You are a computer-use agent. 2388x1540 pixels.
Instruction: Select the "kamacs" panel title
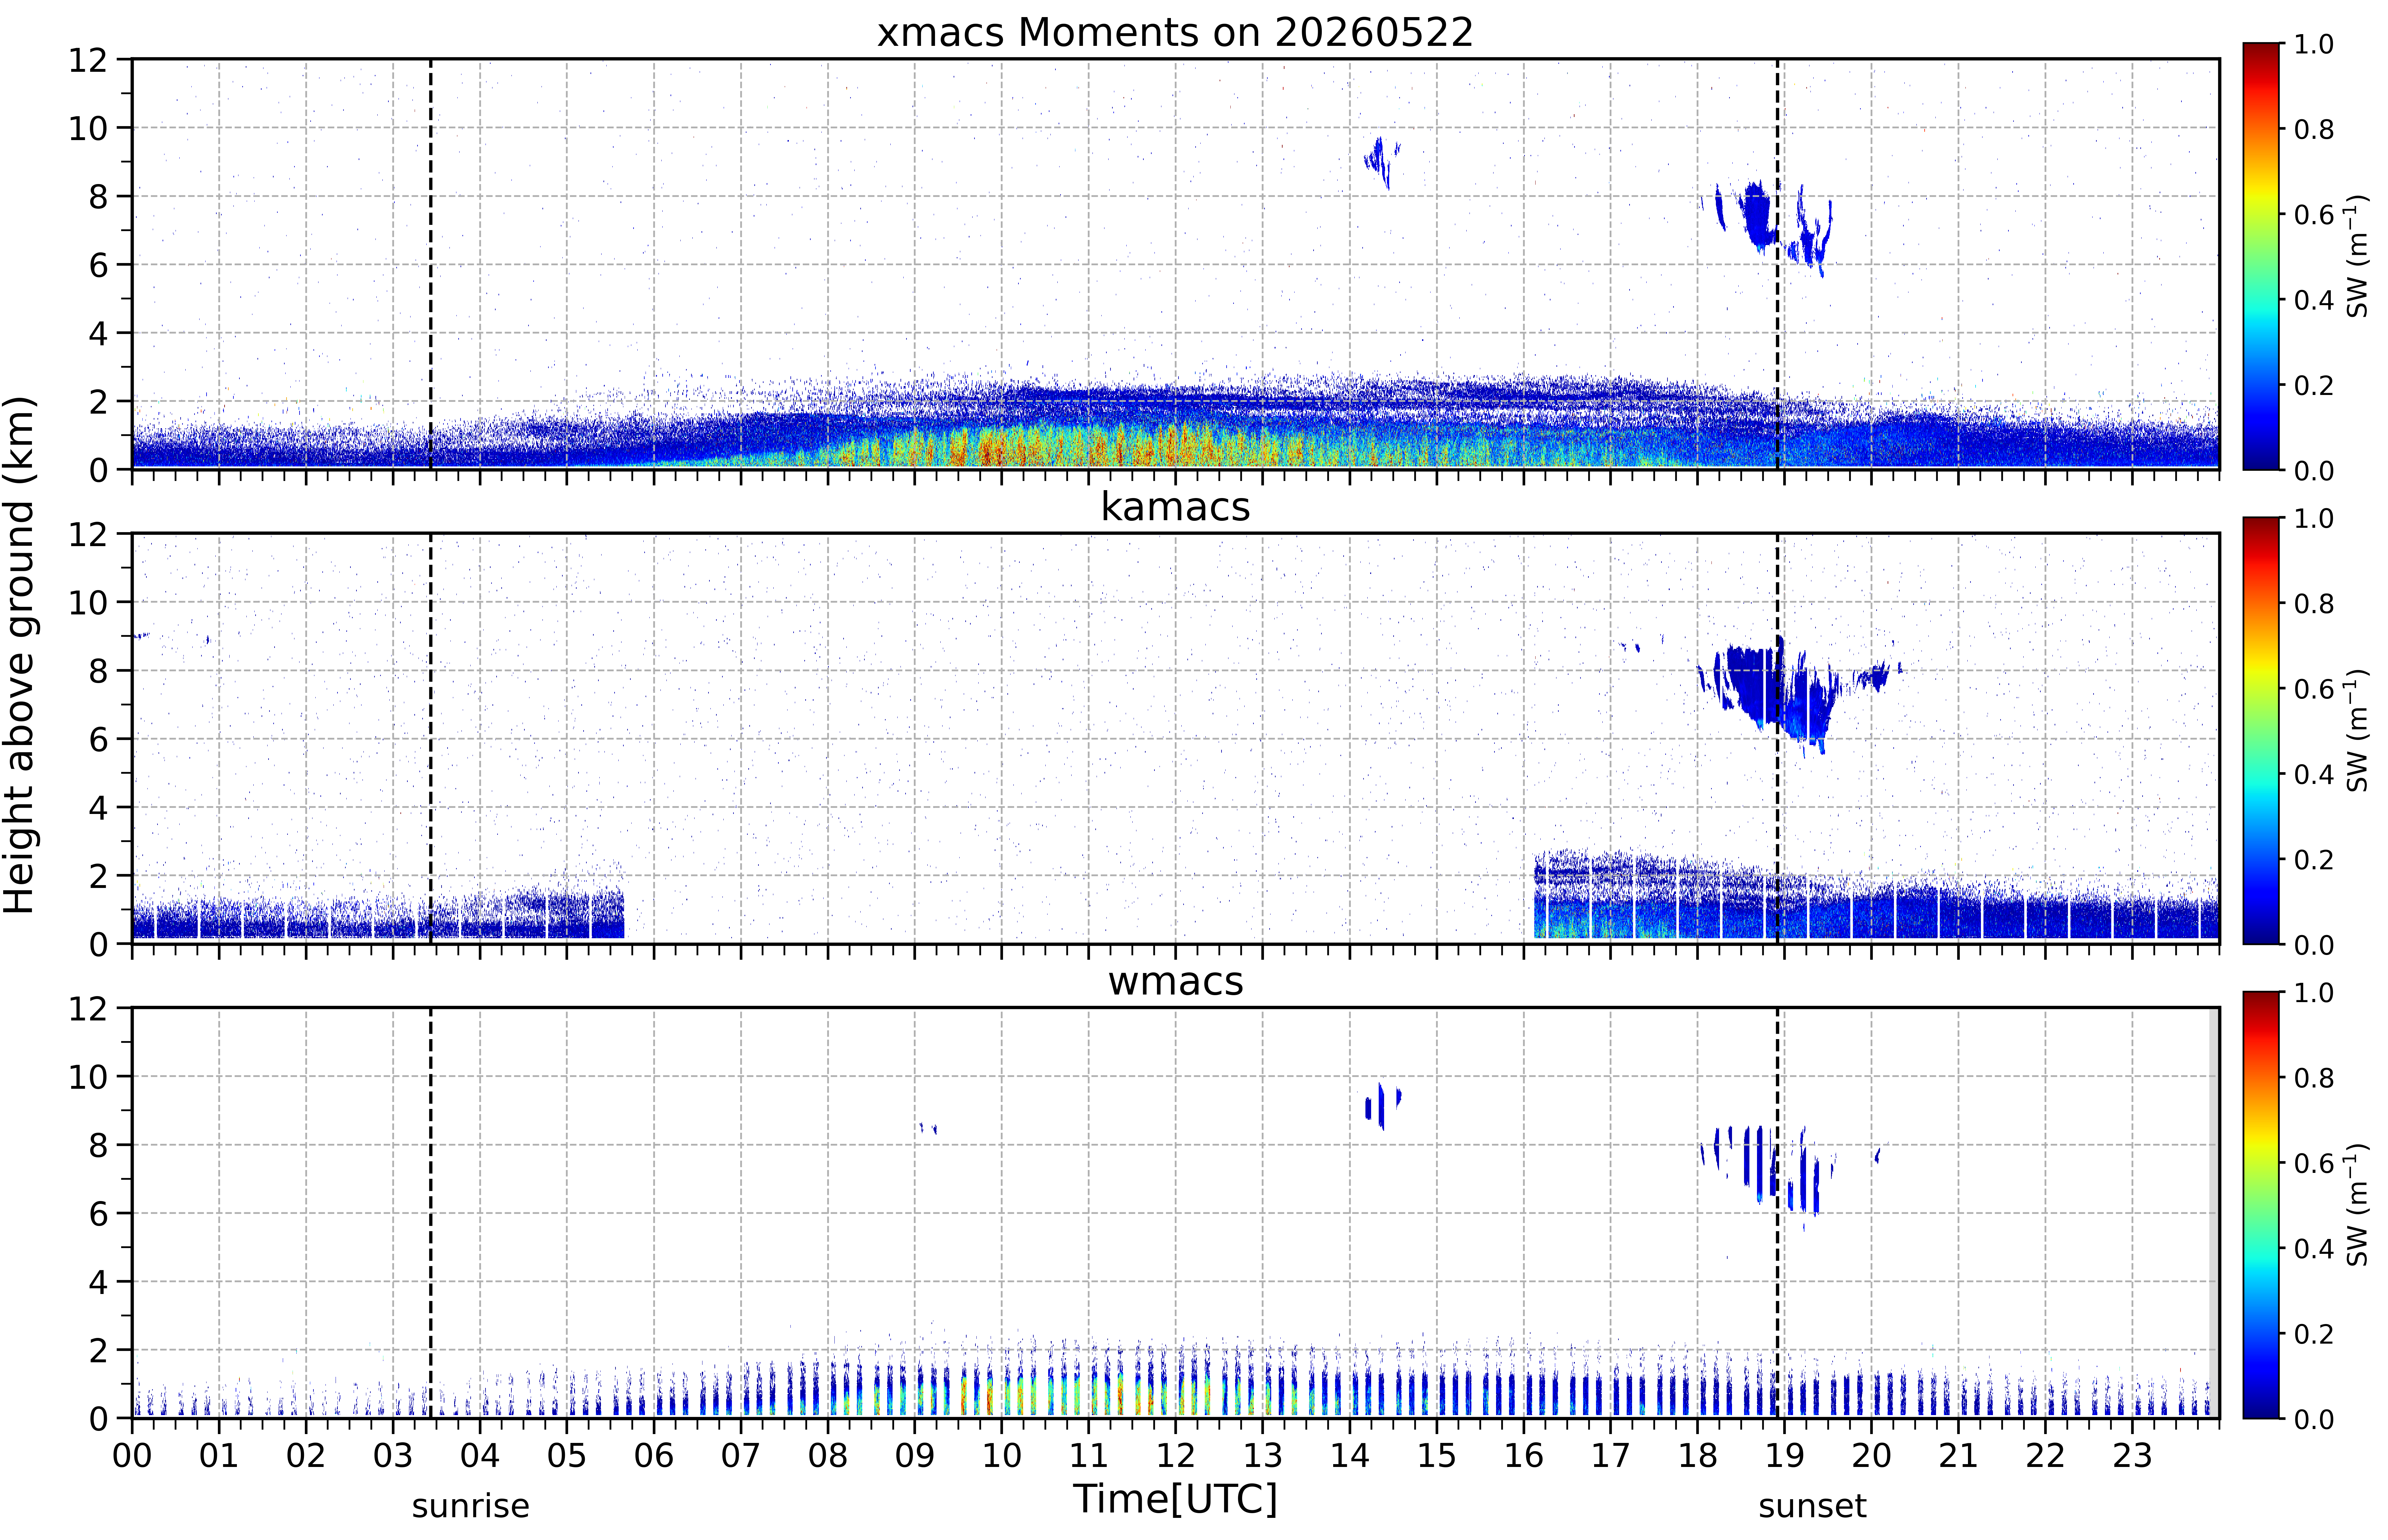(1175, 507)
